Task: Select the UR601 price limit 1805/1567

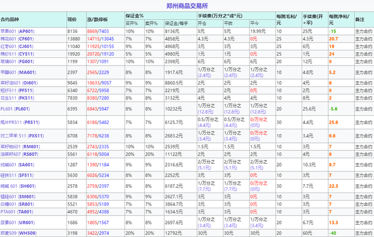Action: coord(98,223)
